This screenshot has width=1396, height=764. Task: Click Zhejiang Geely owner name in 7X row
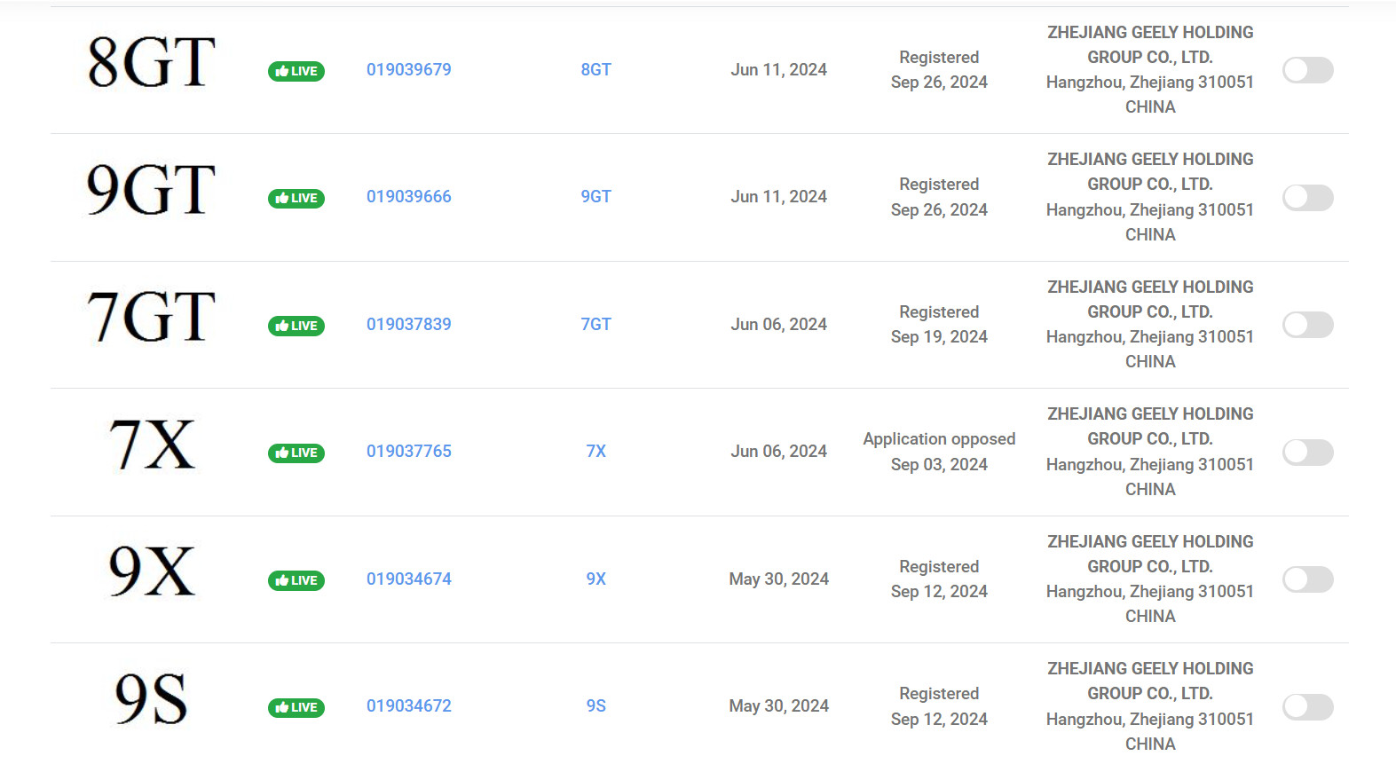(1150, 426)
